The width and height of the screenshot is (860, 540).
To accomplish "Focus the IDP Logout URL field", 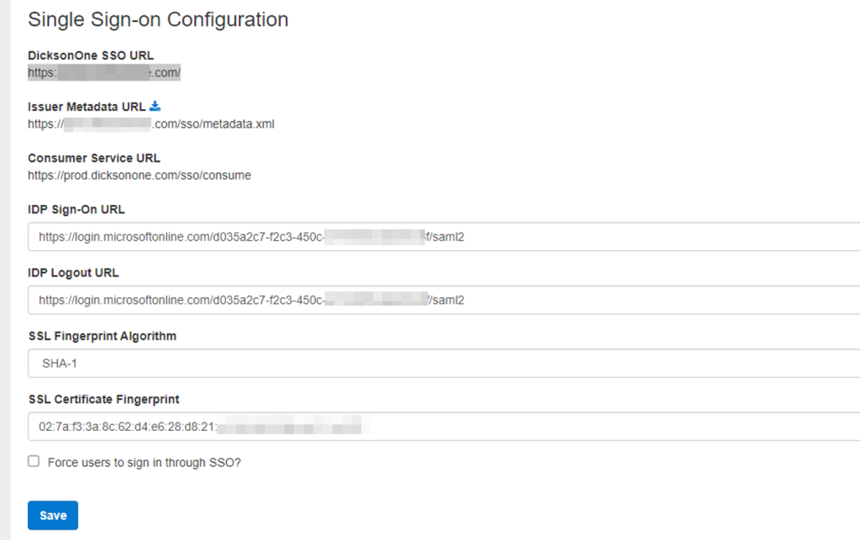I will pyautogui.click(x=443, y=300).
